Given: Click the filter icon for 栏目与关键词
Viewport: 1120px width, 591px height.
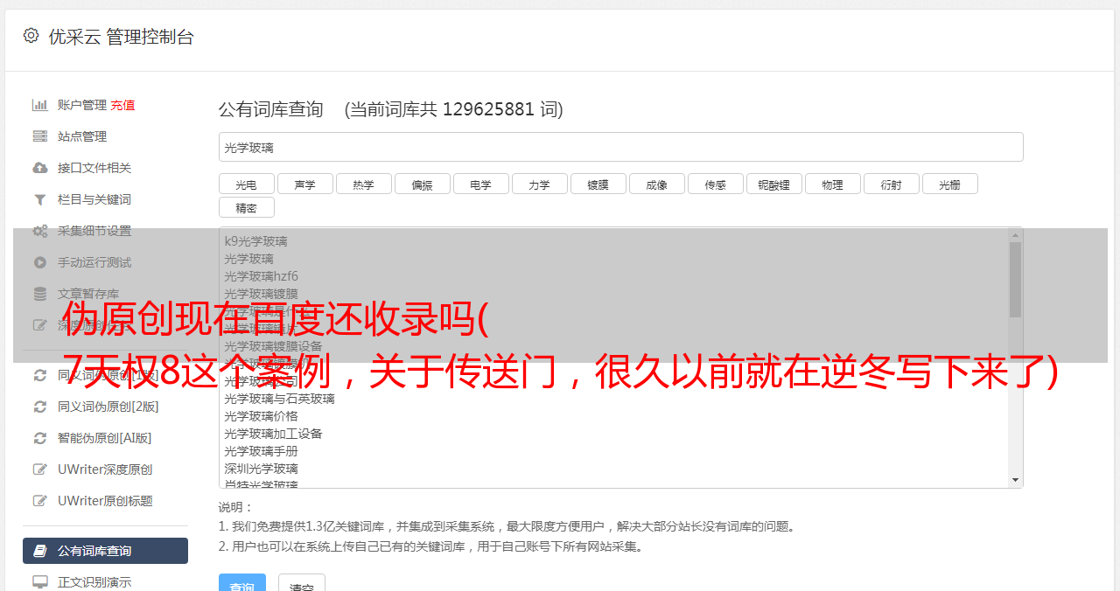Looking at the screenshot, I should (x=40, y=199).
